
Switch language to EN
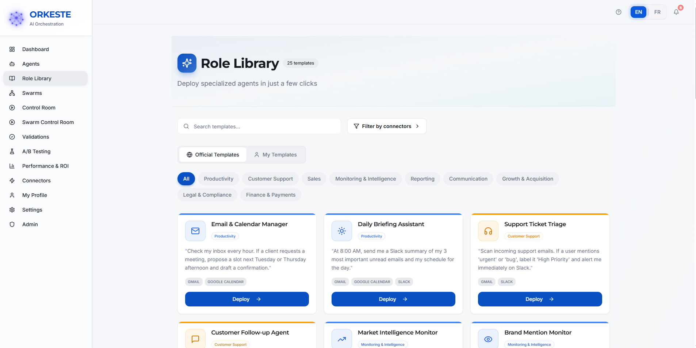[639, 12]
